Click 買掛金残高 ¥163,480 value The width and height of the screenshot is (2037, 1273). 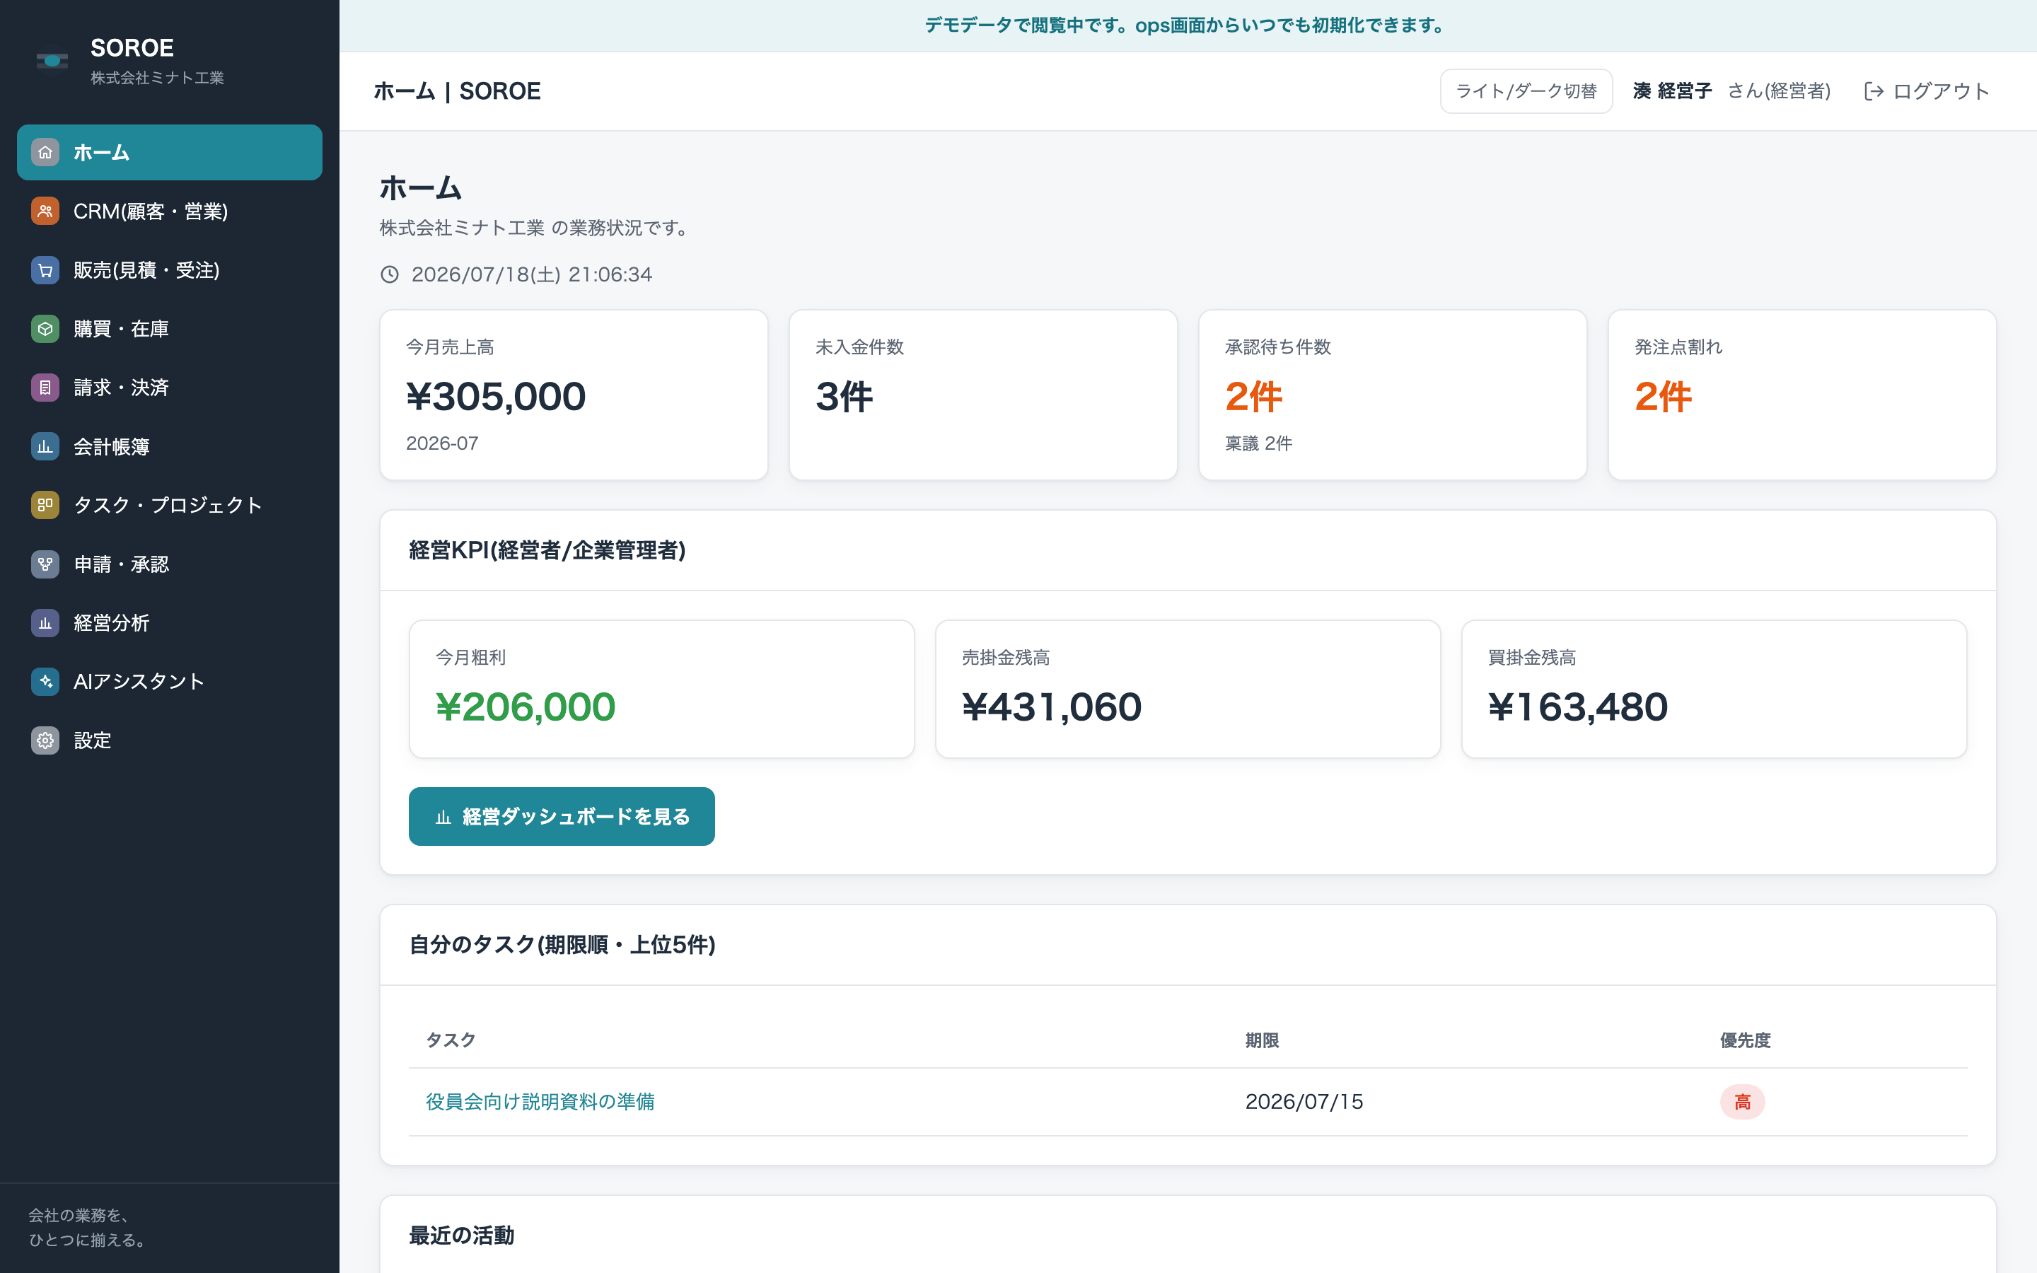tap(1577, 707)
